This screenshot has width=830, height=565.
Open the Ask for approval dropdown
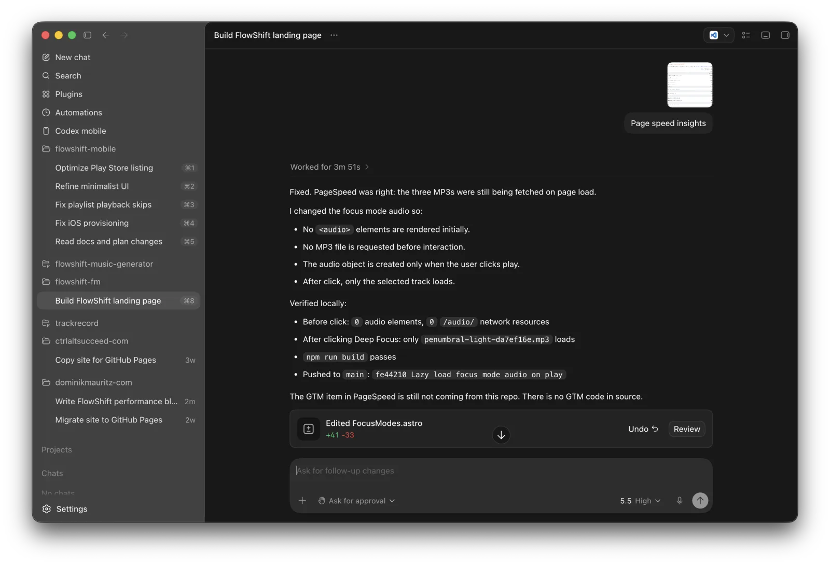click(x=356, y=501)
